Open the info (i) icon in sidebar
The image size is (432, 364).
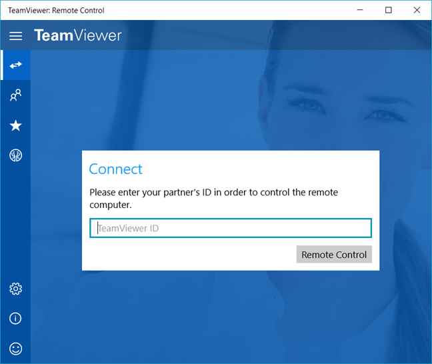pos(15,318)
